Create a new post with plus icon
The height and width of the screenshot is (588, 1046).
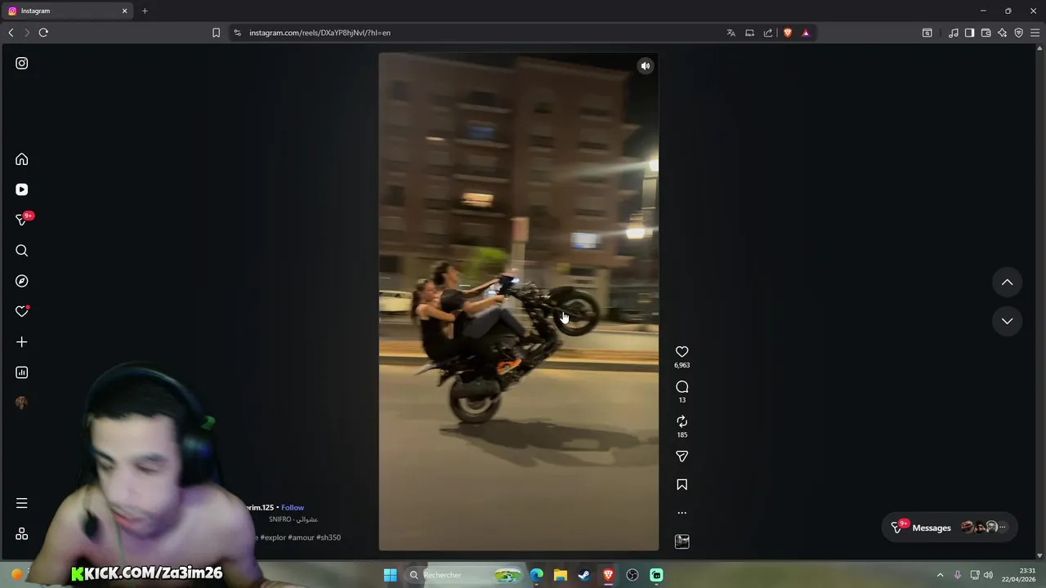[x=22, y=342]
